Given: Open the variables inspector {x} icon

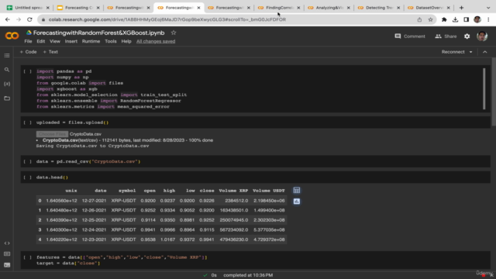Looking at the screenshot, I should pyautogui.click(x=7, y=84).
